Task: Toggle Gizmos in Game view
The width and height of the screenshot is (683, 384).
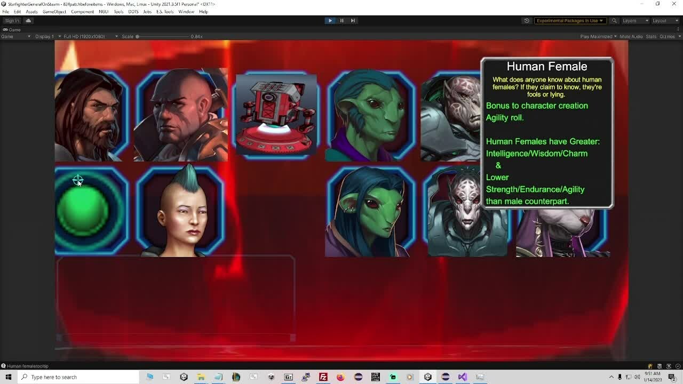Action: tap(667, 36)
